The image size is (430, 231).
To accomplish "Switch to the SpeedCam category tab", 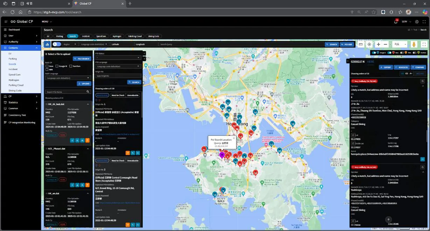I will pos(101,36).
